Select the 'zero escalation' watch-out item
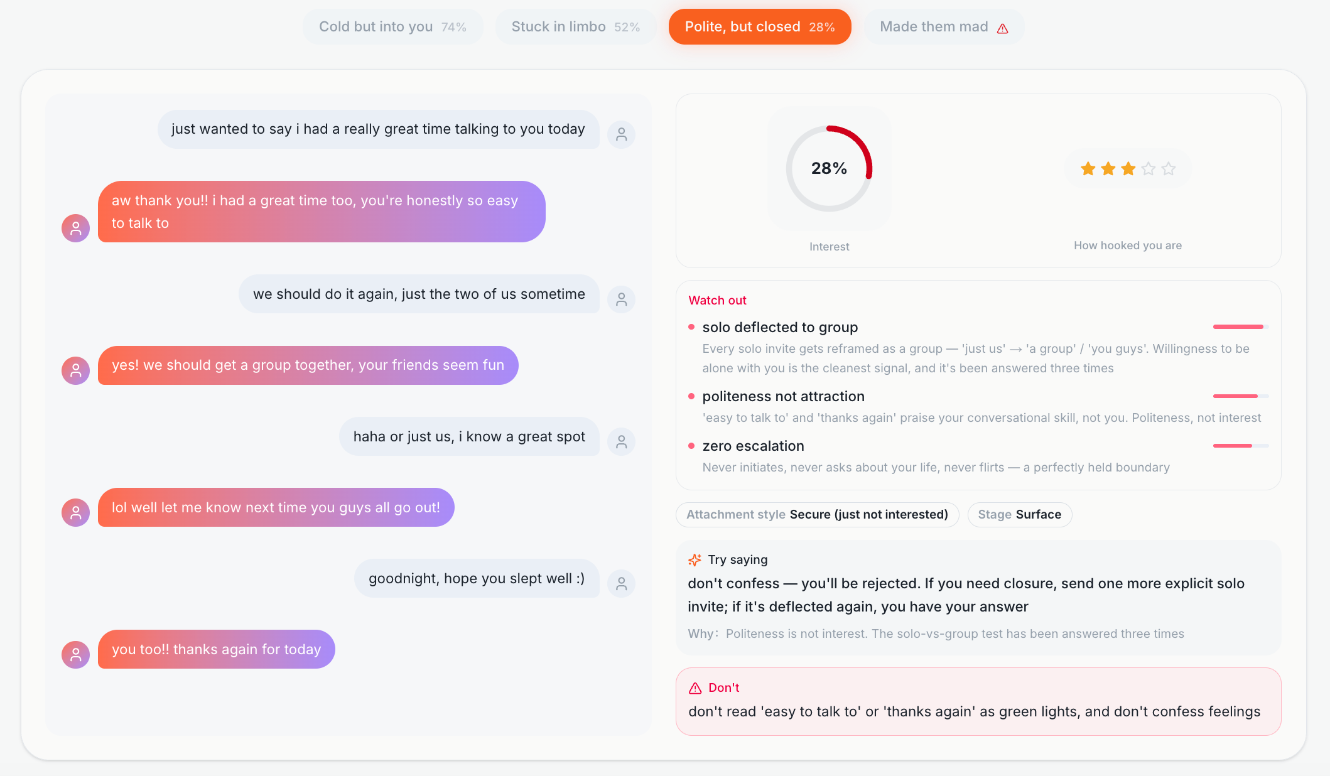Viewport: 1330px width, 776px height. 978,456
